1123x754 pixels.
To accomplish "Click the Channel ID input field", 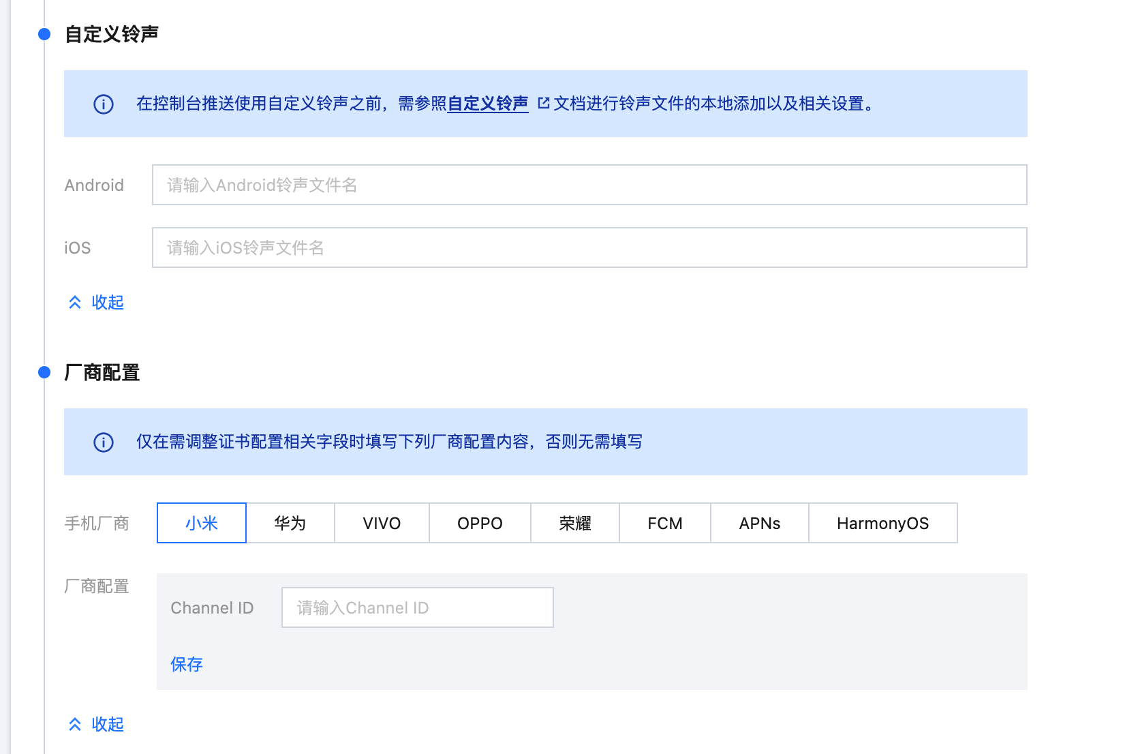I will (x=417, y=607).
